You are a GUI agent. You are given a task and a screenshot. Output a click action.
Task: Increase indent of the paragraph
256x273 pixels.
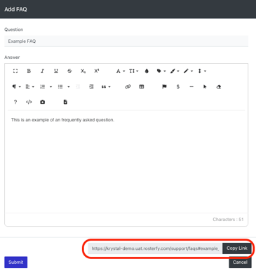(x=91, y=87)
